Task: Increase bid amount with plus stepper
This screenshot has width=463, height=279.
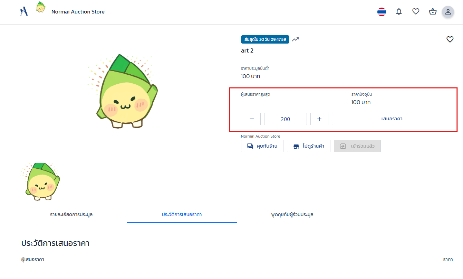Action: (x=319, y=119)
